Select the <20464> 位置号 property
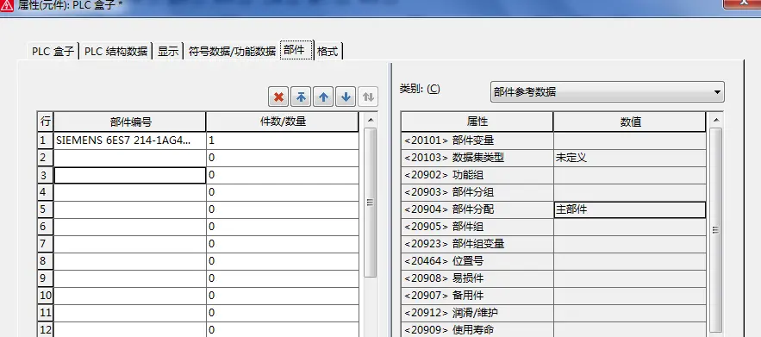The width and height of the screenshot is (761, 337). [477, 261]
